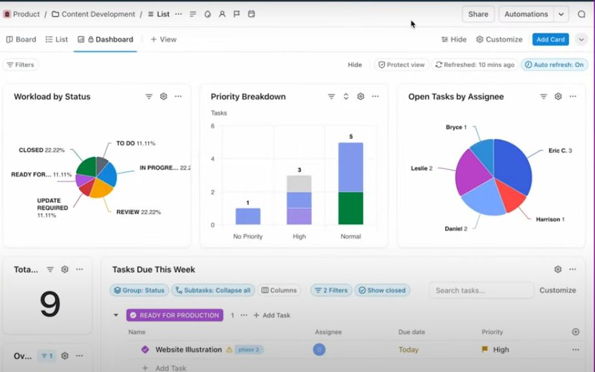
Task: Open the Automations dropdown arrow
Action: point(561,14)
